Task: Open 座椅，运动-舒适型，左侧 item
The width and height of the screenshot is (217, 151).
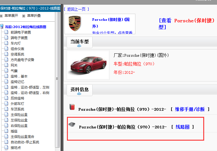Action: [x=30, y=87]
